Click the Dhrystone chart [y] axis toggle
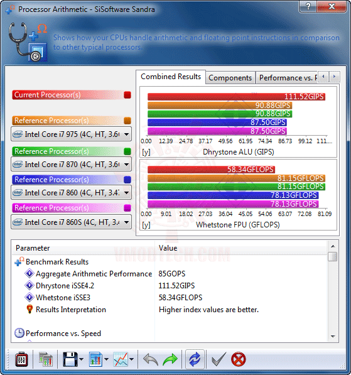Image resolution: width=351 pixels, height=375 pixels. pyautogui.click(x=146, y=152)
